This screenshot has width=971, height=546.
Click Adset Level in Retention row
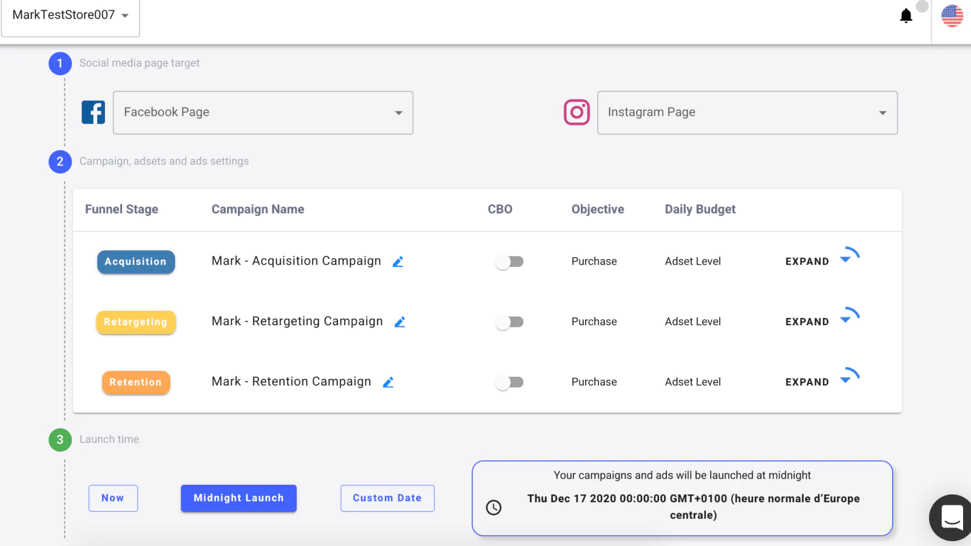pos(693,382)
